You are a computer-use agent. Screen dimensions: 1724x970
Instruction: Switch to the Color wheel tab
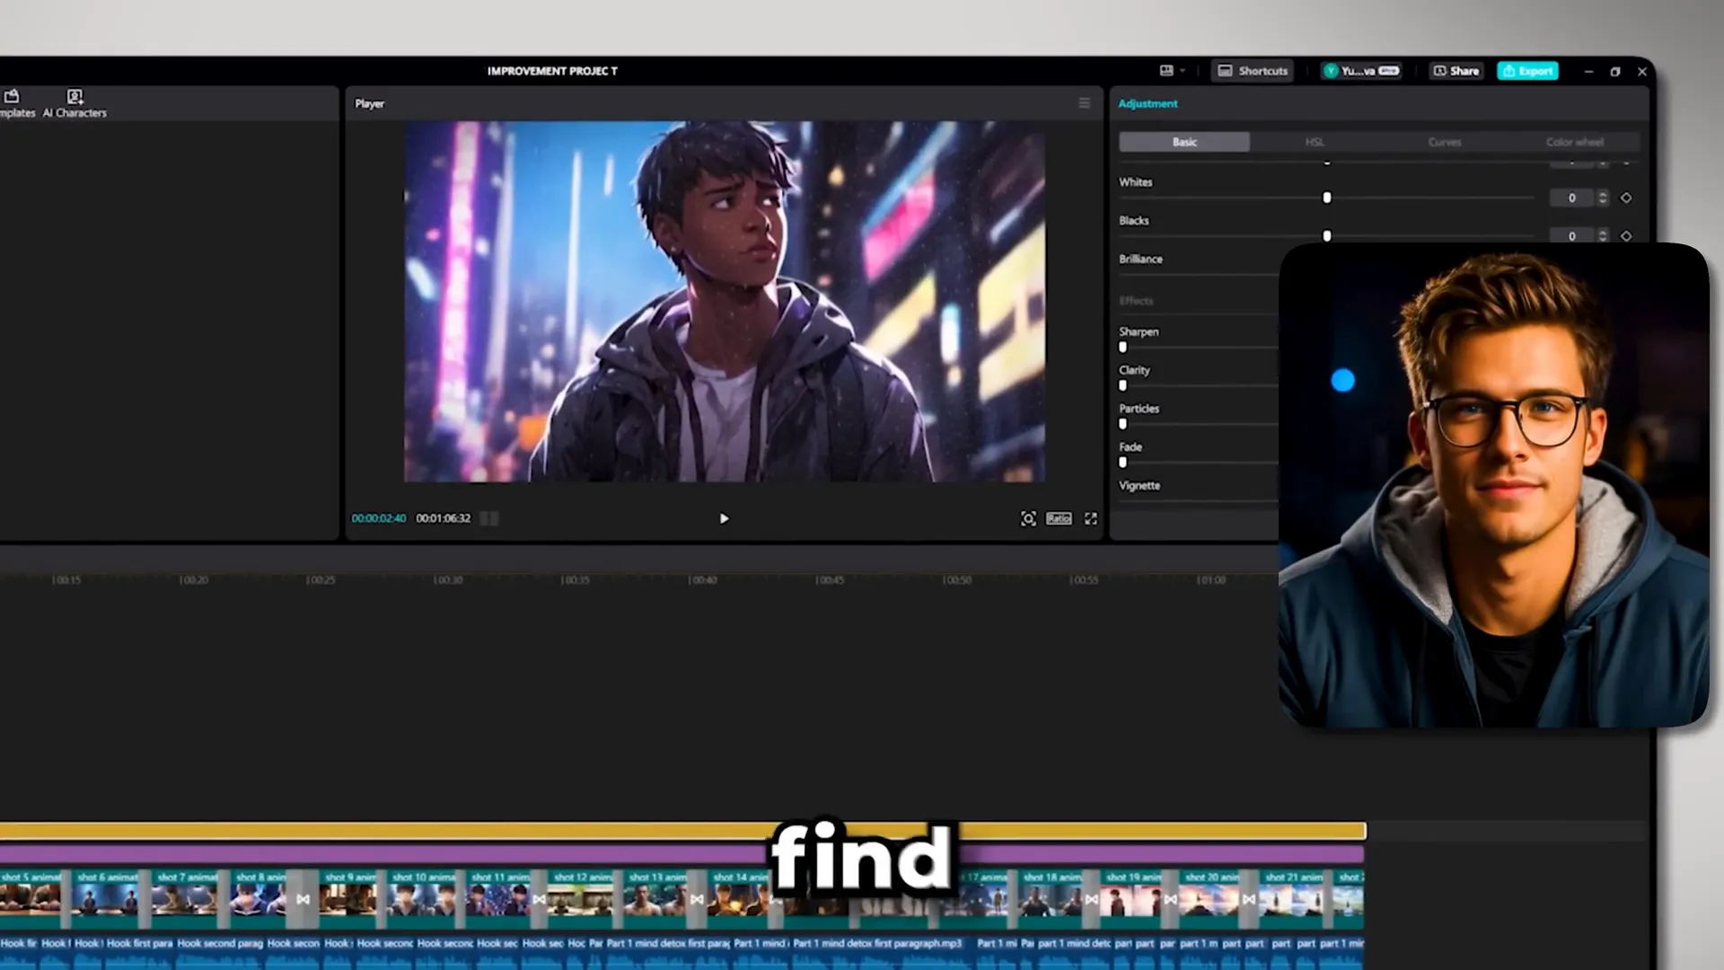[x=1574, y=142]
